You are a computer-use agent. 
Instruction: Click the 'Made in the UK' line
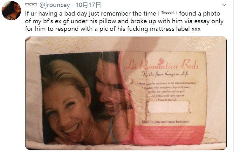(x=166, y=100)
